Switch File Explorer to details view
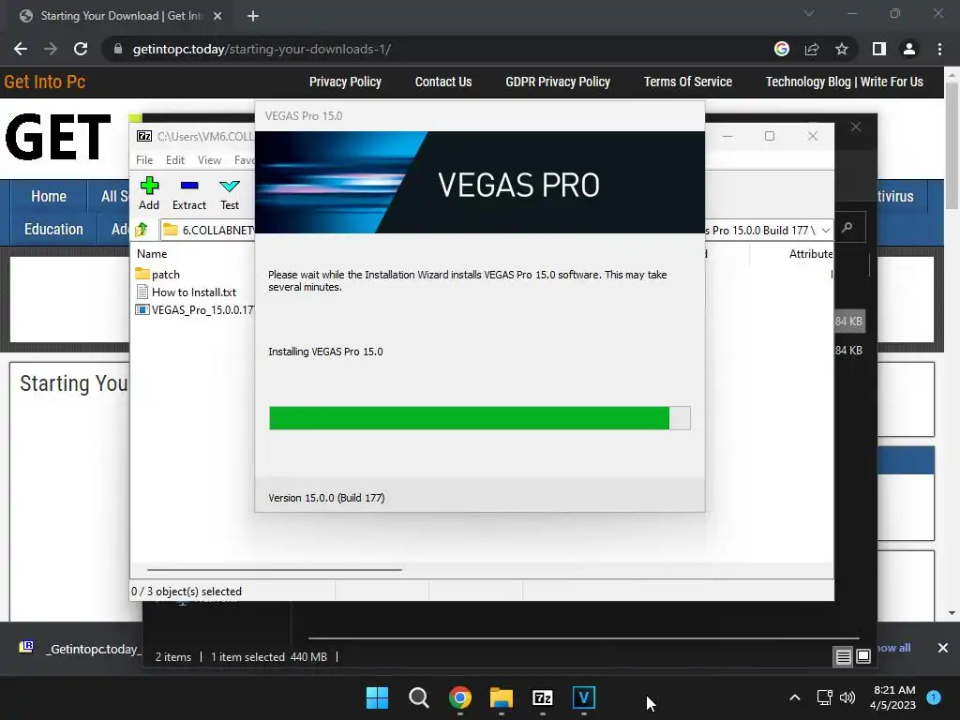Screen dimensions: 960x720 (x=843, y=657)
